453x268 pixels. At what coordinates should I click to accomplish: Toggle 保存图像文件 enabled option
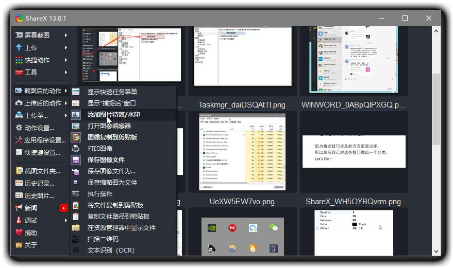(123, 160)
